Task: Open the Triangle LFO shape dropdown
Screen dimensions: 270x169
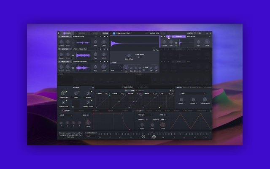Action: pyautogui.click(x=145, y=115)
